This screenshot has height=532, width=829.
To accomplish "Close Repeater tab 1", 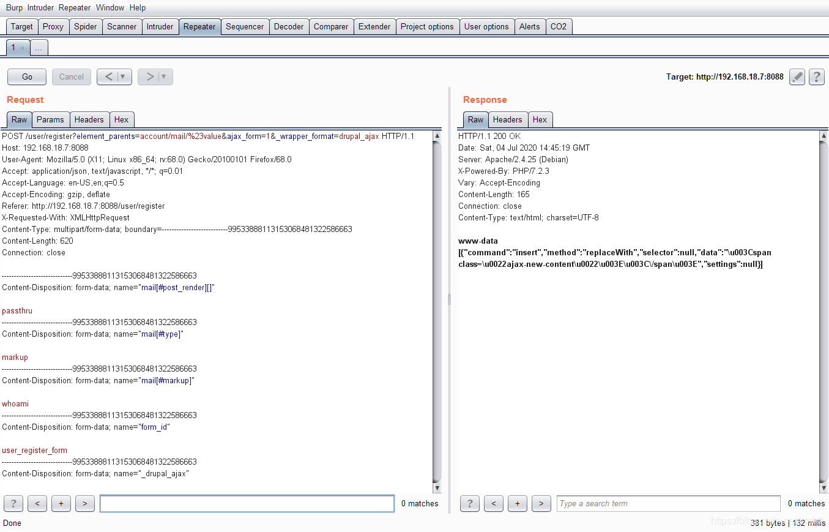I will (23, 48).
